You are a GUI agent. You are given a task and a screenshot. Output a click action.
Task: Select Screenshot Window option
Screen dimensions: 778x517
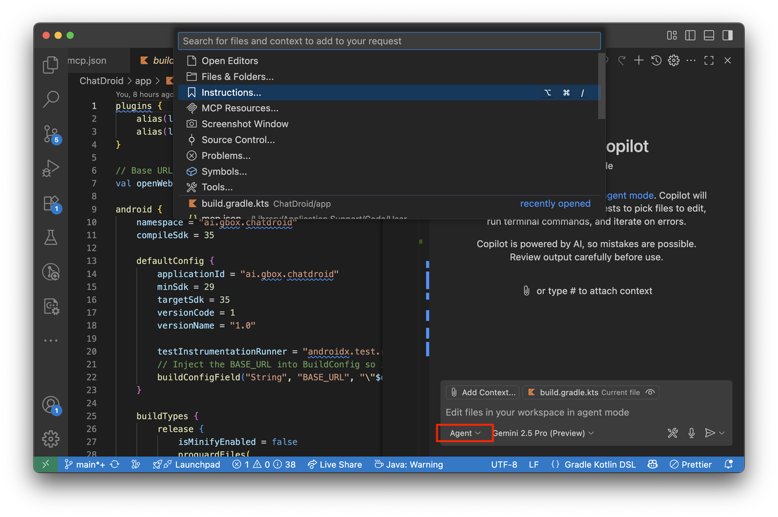click(x=388, y=124)
